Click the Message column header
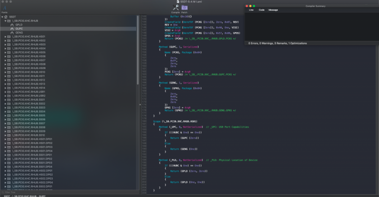Image resolution: width=379 pixels, height=197 pixels. pyautogui.click(x=273, y=9)
